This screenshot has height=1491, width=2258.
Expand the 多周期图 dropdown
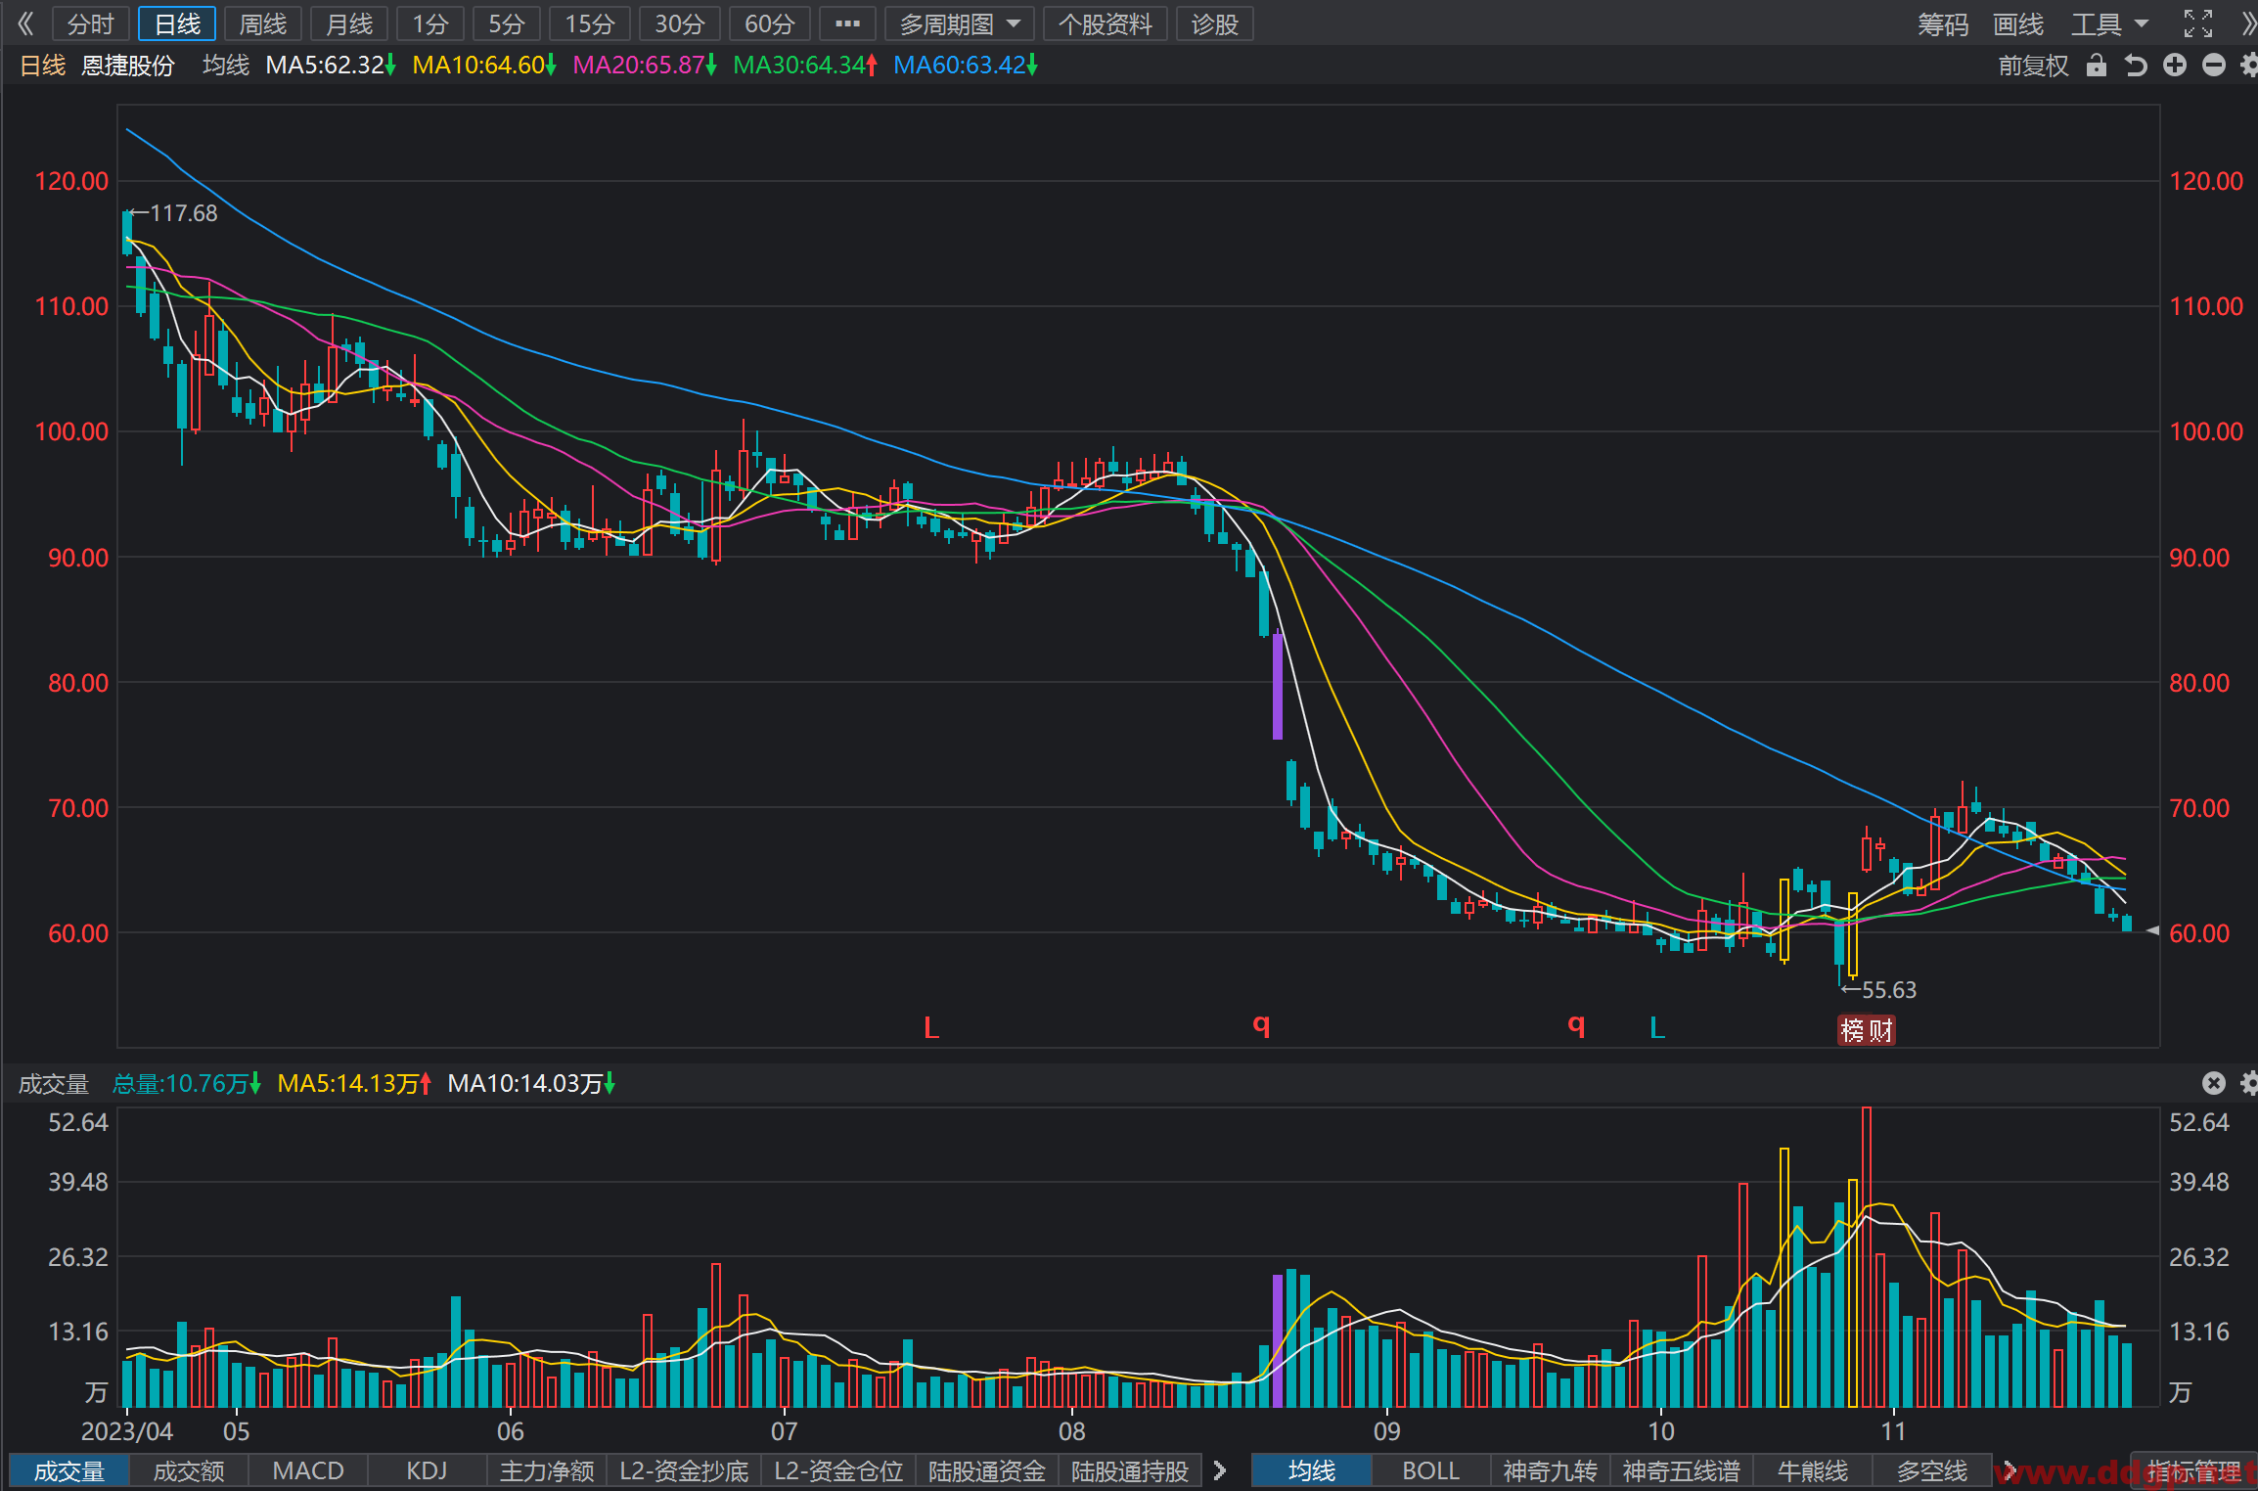coord(959,24)
